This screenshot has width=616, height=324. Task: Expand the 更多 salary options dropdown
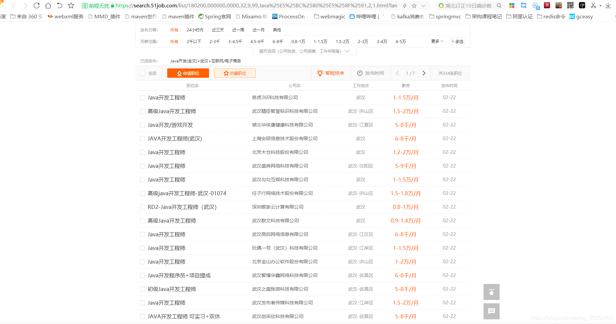click(437, 41)
